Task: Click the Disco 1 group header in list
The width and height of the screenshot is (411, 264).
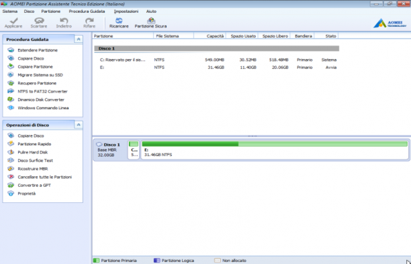Action: click(x=216, y=48)
